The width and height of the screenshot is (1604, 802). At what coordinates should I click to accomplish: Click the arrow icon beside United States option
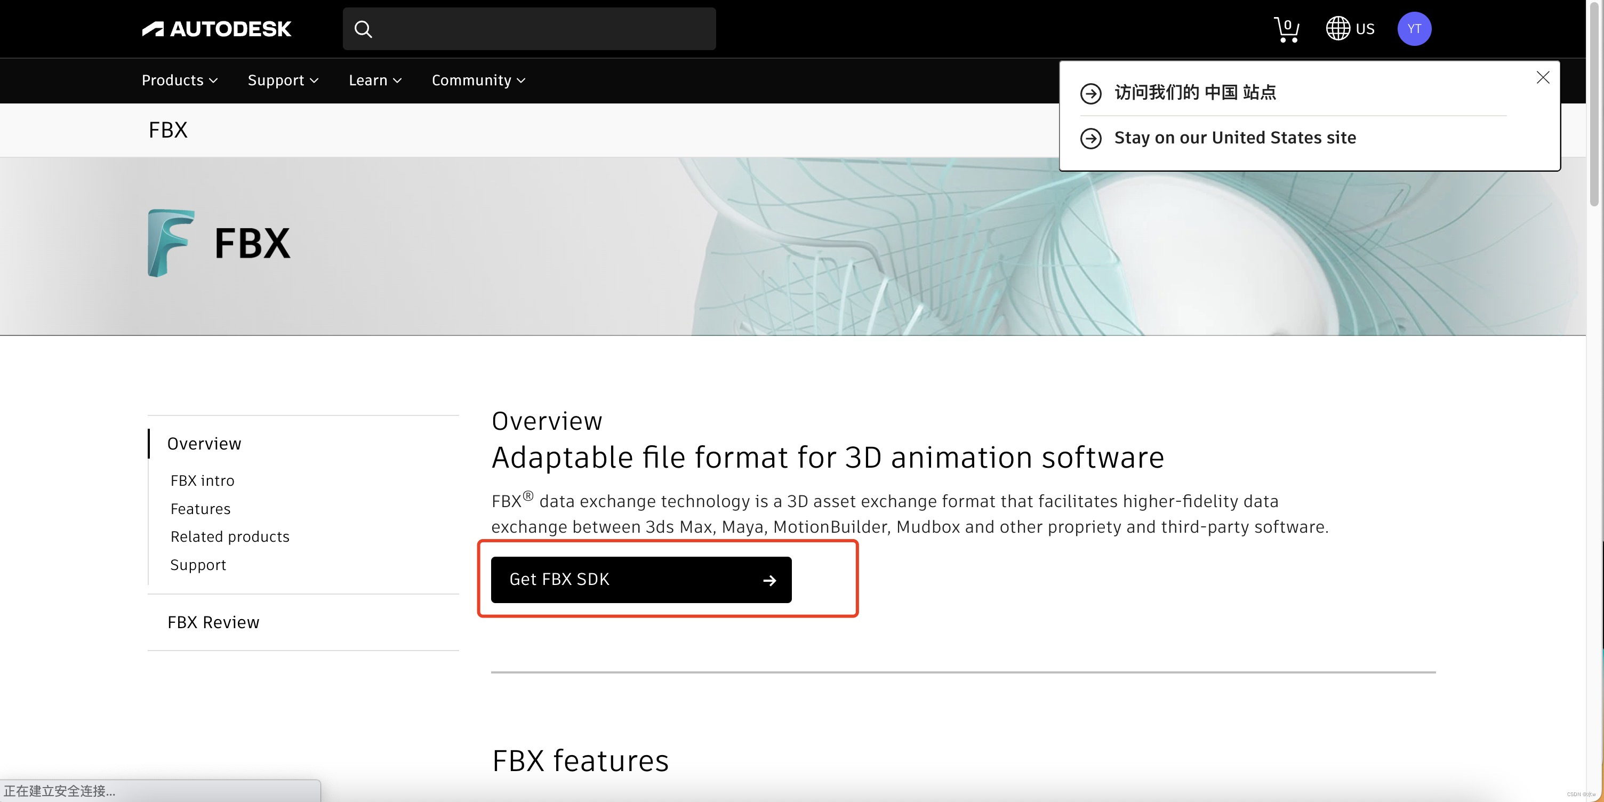pos(1090,138)
